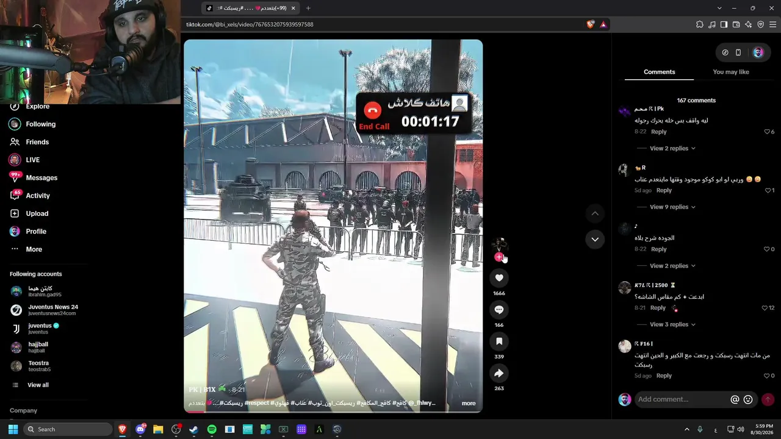Screen dimensions: 781x439
Task: Open Activity in the sidebar
Action: [x=37, y=196]
